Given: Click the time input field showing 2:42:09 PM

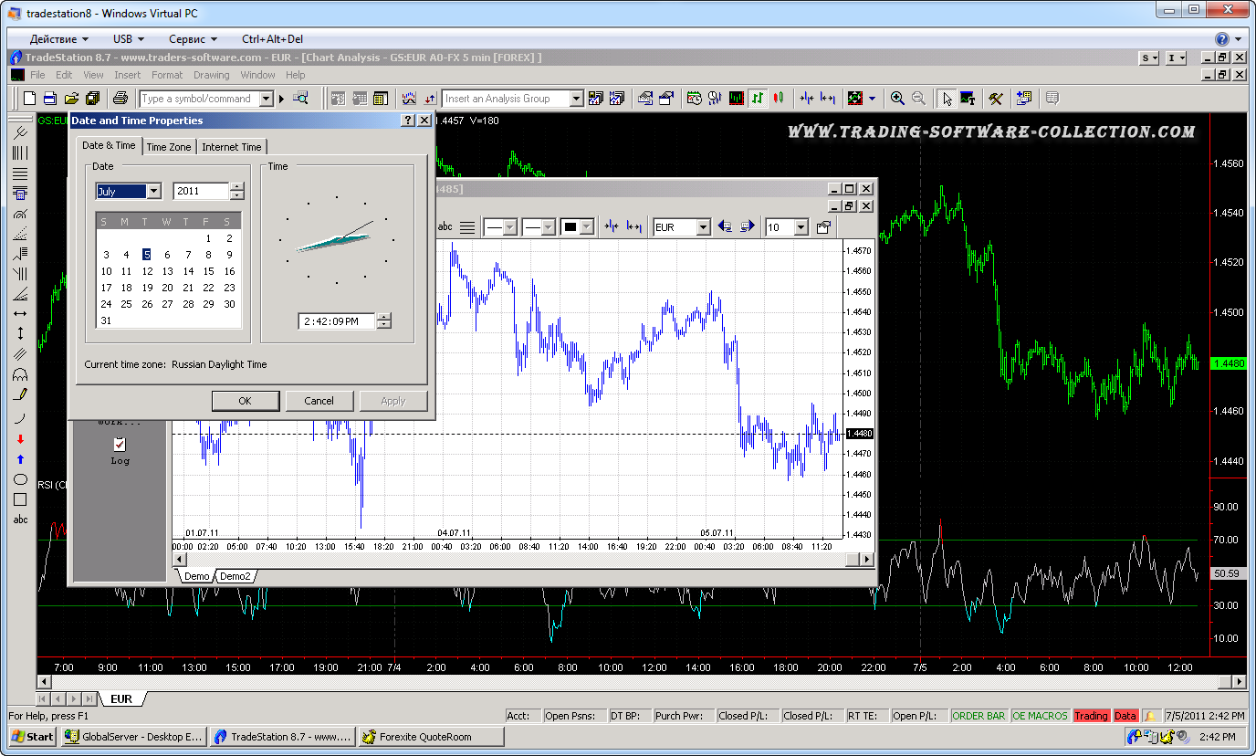Looking at the screenshot, I should (337, 321).
